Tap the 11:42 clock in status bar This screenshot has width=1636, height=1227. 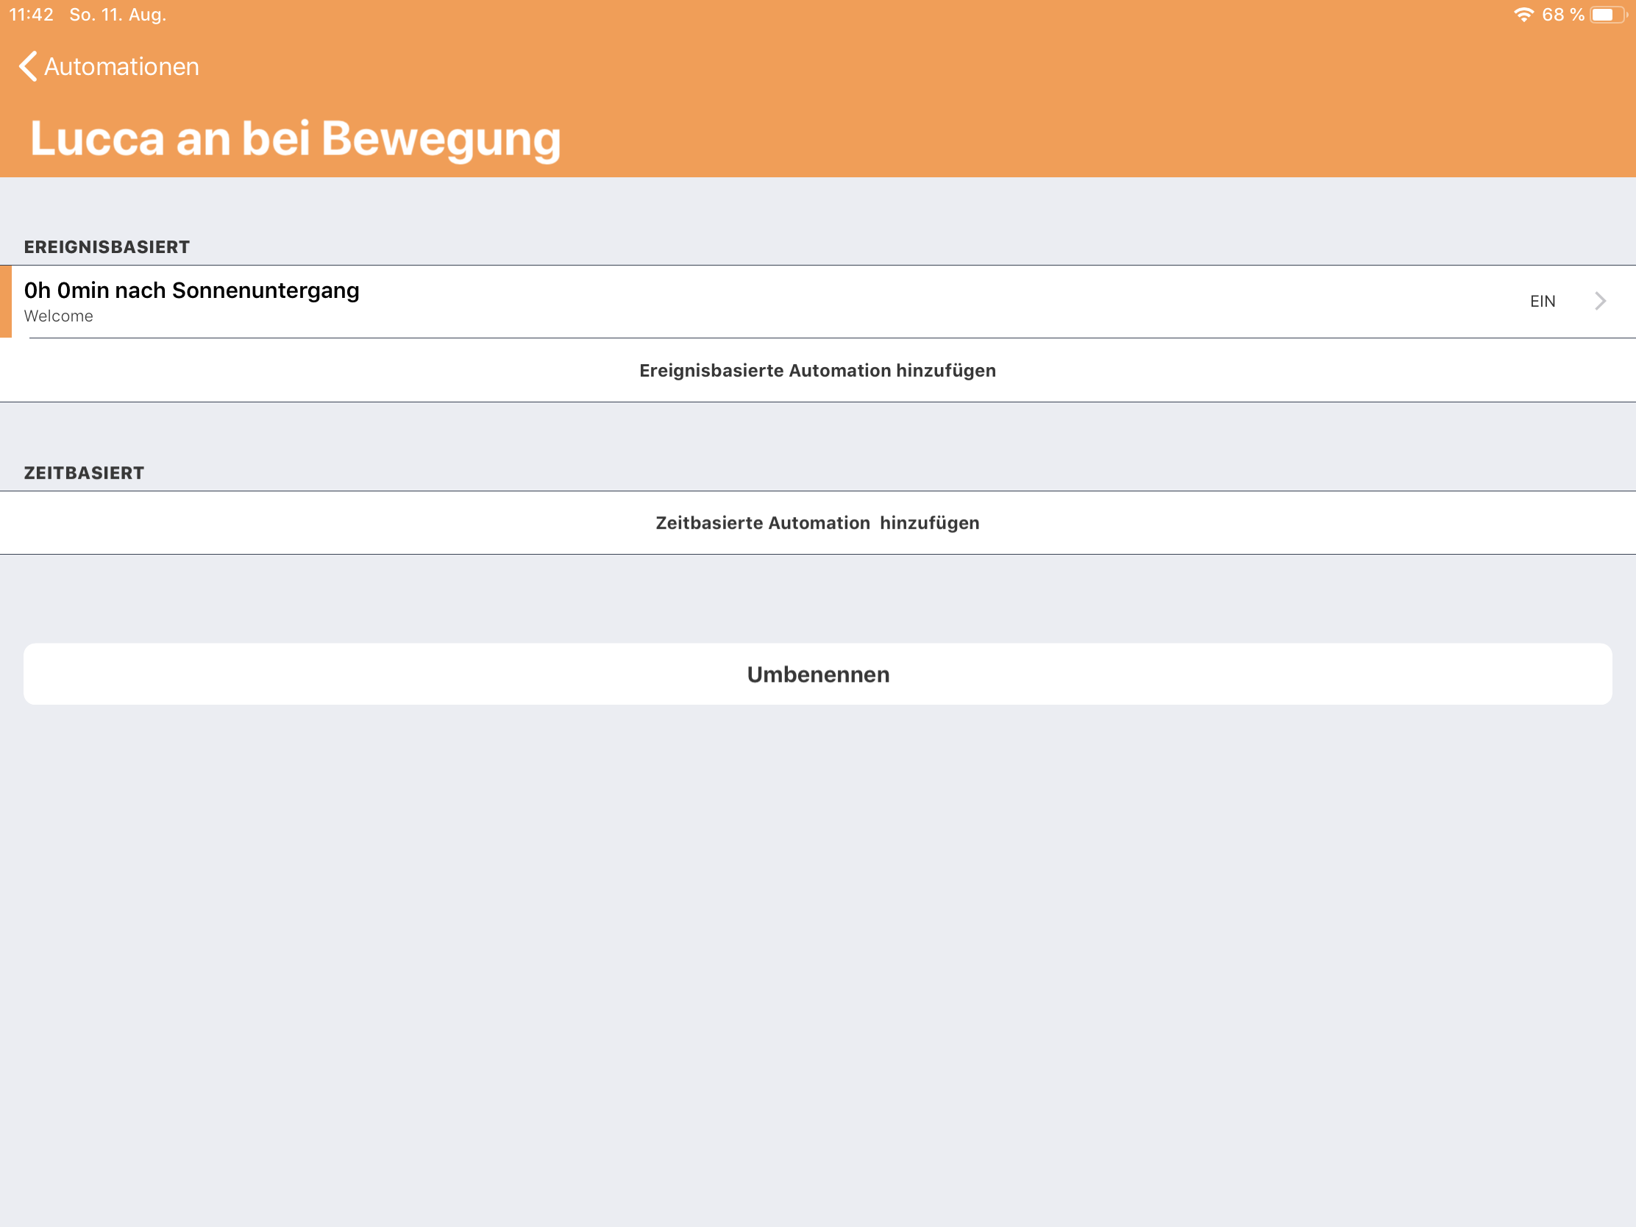(31, 15)
